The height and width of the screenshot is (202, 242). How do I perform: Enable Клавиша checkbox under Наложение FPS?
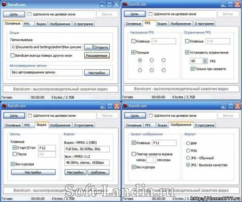pyautogui.click(x=133, y=41)
